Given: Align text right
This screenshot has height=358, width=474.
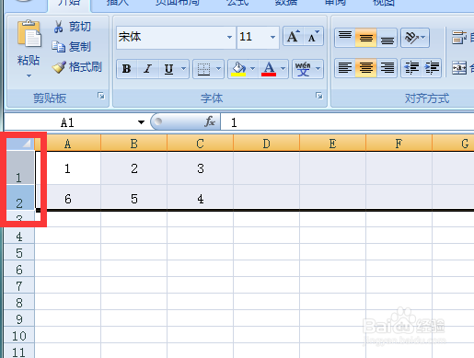Looking at the screenshot, I should pos(387,68).
